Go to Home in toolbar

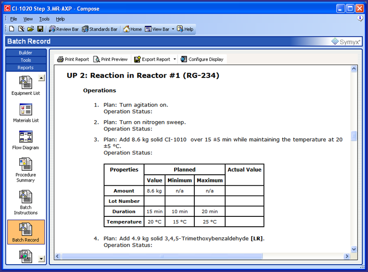coord(133,29)
